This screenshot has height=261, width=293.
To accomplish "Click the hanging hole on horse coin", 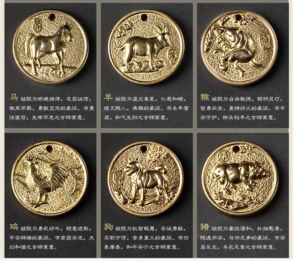I will coord(52,17).
